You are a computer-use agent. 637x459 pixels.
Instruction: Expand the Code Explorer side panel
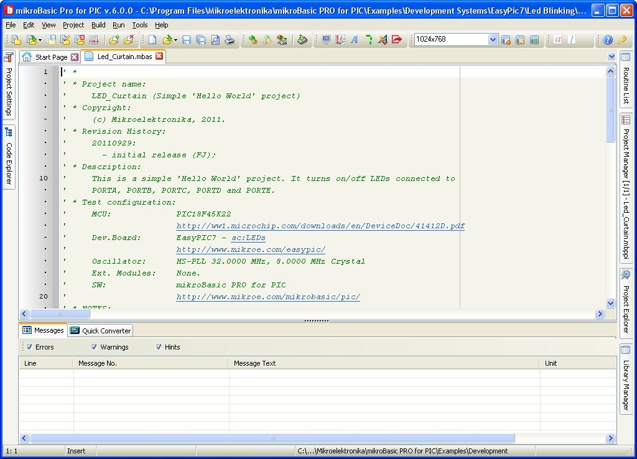(x=9, y=157)
